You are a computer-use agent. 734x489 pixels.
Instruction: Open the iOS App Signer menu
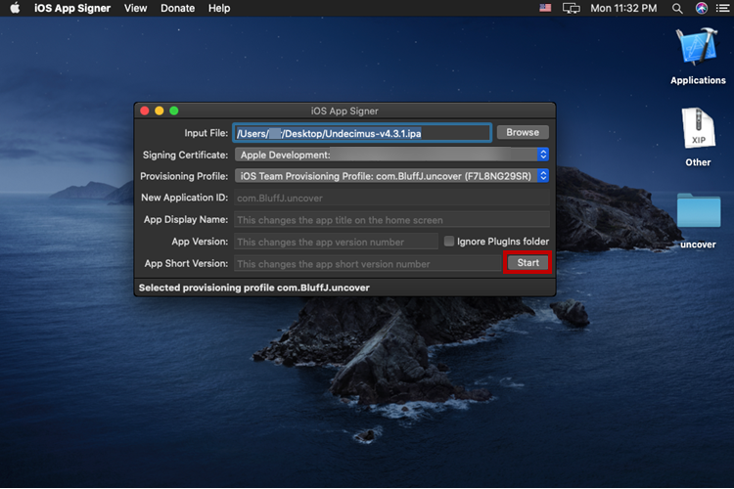click(72, 8)
